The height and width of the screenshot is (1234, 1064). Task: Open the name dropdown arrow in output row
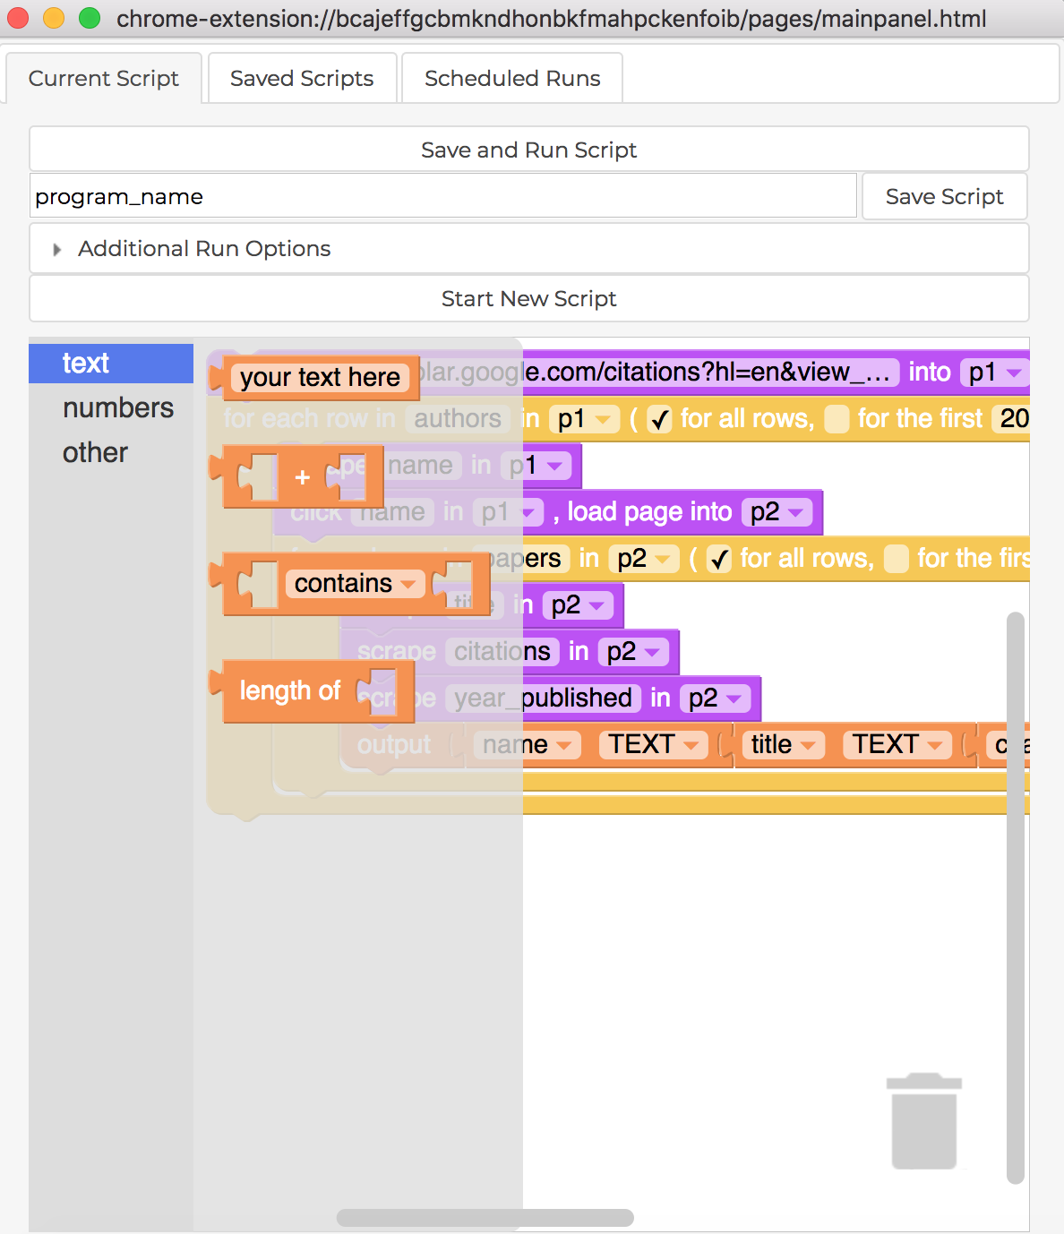pos(564,745)
